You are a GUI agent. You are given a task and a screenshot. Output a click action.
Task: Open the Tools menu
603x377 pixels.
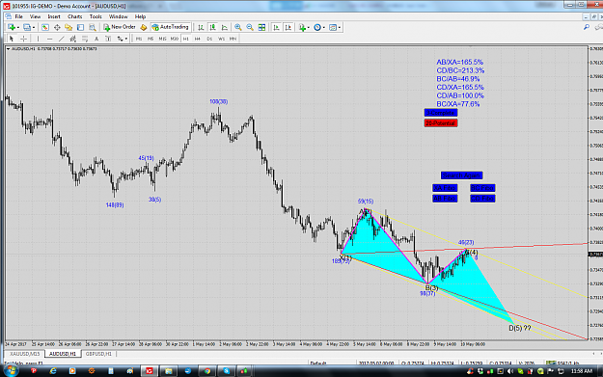tap(96, 16)
